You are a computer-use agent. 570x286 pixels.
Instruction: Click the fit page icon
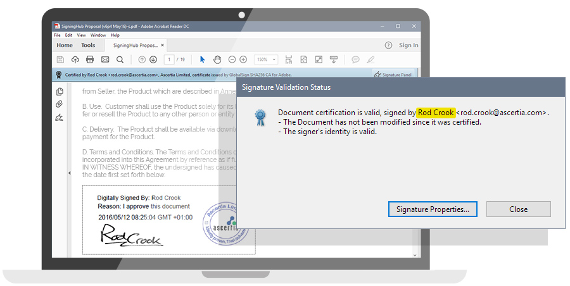[x=304, y=59]
